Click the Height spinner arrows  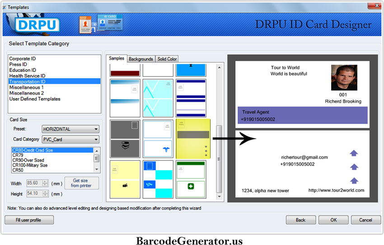click(x=45, y=193)
